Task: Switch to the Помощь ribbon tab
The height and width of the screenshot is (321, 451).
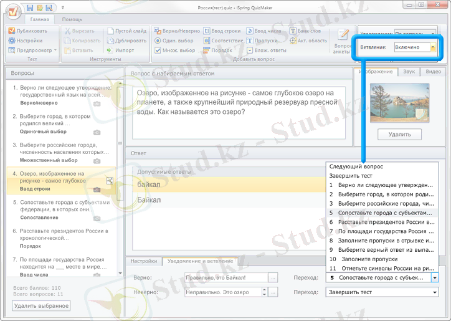Action: pyautogui.click(x=72, y=19)
